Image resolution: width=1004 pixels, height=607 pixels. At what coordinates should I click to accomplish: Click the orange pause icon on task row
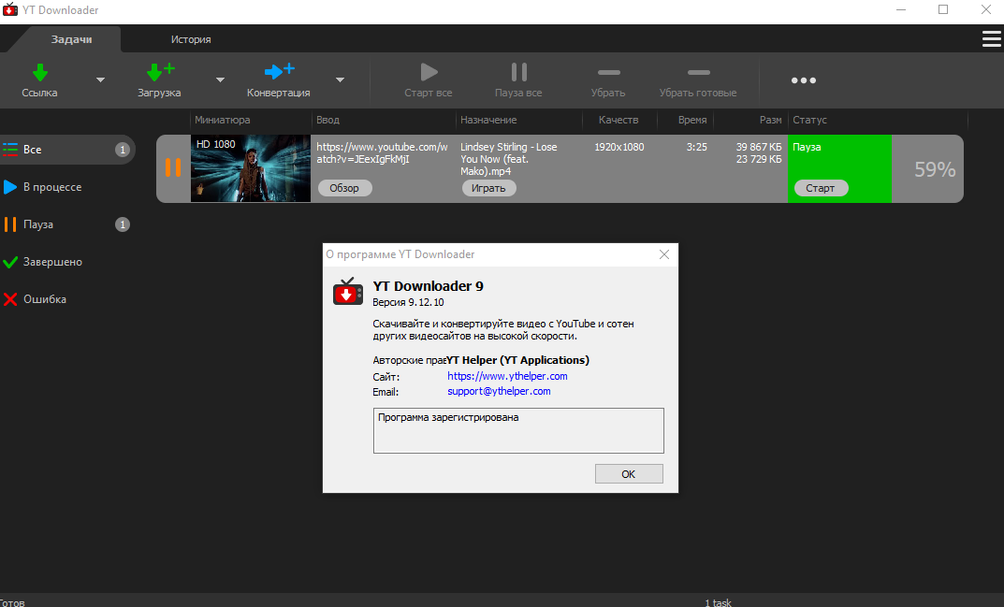coord(173,168)
